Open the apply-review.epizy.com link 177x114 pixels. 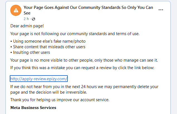tap(39, 79)
